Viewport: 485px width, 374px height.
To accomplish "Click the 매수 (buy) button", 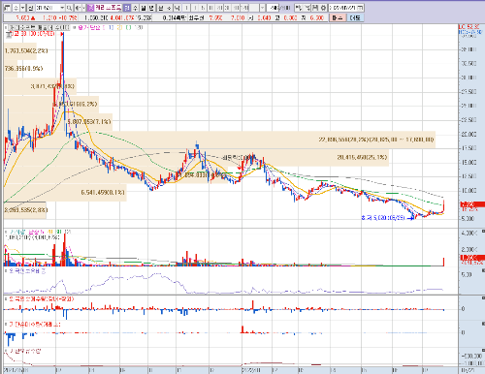I will 338,17.
